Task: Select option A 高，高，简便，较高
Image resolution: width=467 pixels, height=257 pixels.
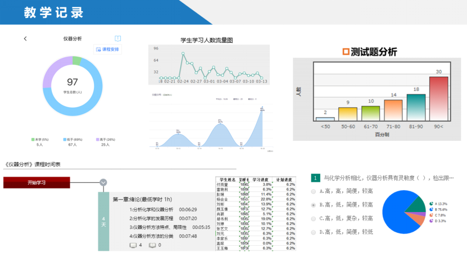Action: coord(313,191)
